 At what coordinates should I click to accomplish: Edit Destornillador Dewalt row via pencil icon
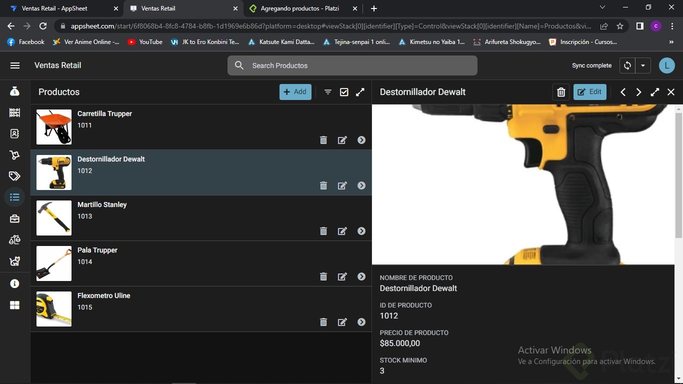(342, 185)
